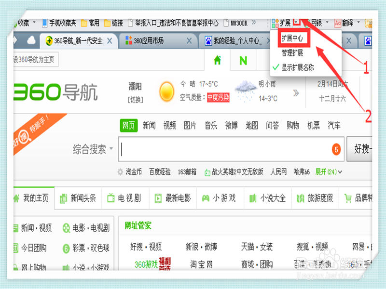Close the 360应用市场 tab
Viewport: 386px width, 289px height.
(189, 41)
